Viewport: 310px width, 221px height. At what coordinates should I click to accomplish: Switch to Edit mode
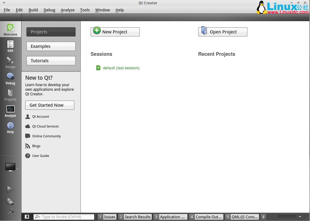pos(10,46)
